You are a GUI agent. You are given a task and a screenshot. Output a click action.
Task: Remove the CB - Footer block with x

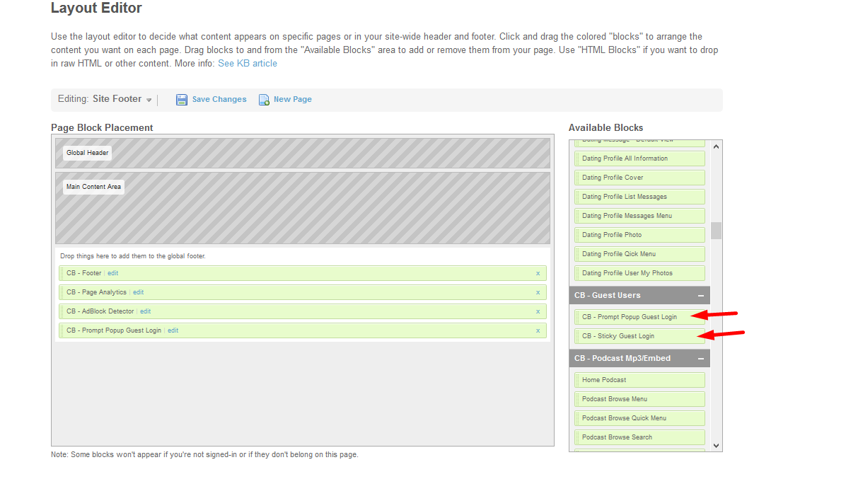[x=538, y=273]
